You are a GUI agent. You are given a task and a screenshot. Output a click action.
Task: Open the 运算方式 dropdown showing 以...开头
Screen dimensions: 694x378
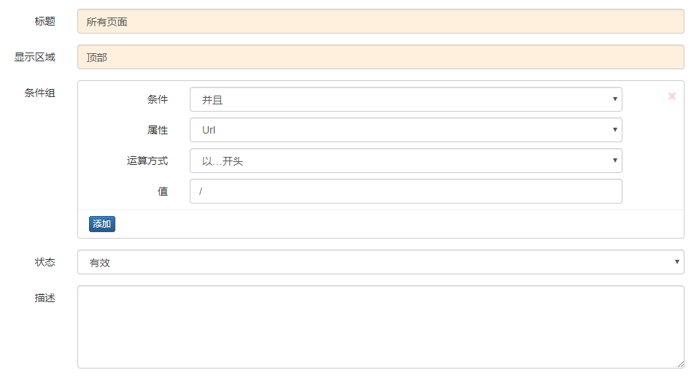pyautogui.click(x=406, y=161)
